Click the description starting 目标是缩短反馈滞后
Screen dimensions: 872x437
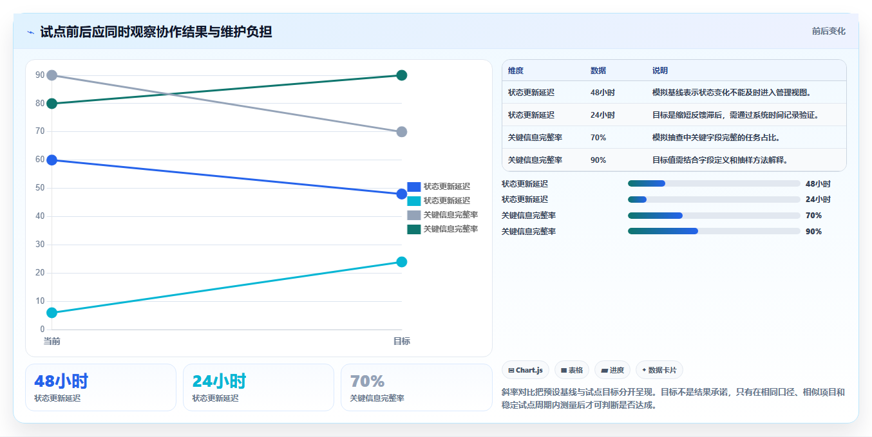pos(737,115)
